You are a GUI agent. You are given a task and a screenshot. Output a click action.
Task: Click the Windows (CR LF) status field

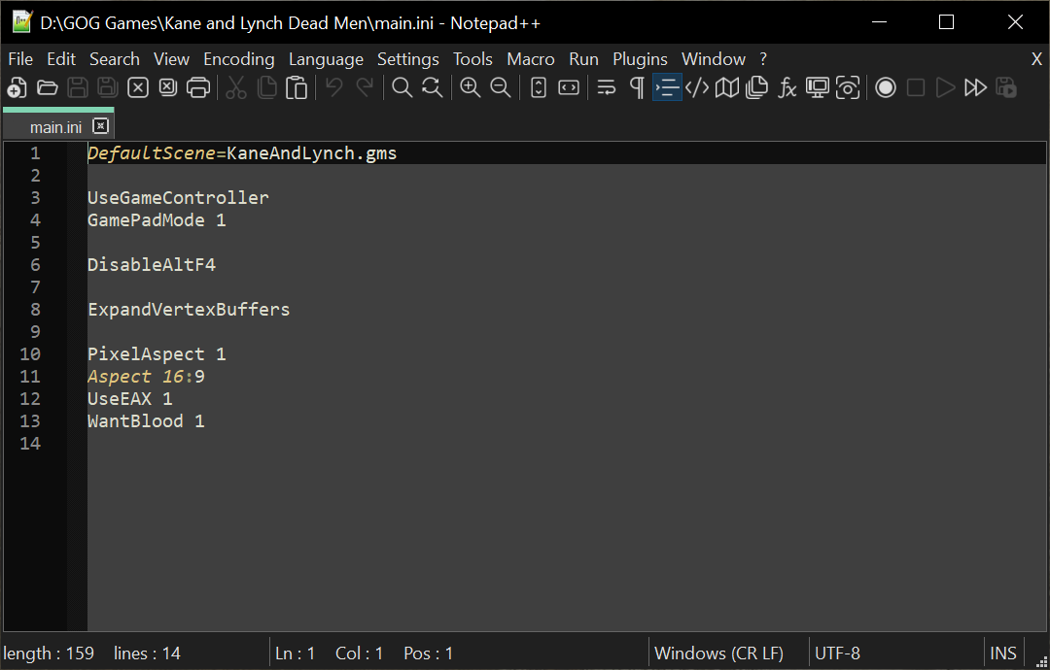coord(718,653)
